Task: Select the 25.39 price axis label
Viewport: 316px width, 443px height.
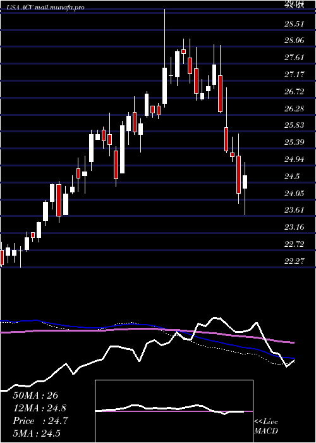Action: (295, 142)
